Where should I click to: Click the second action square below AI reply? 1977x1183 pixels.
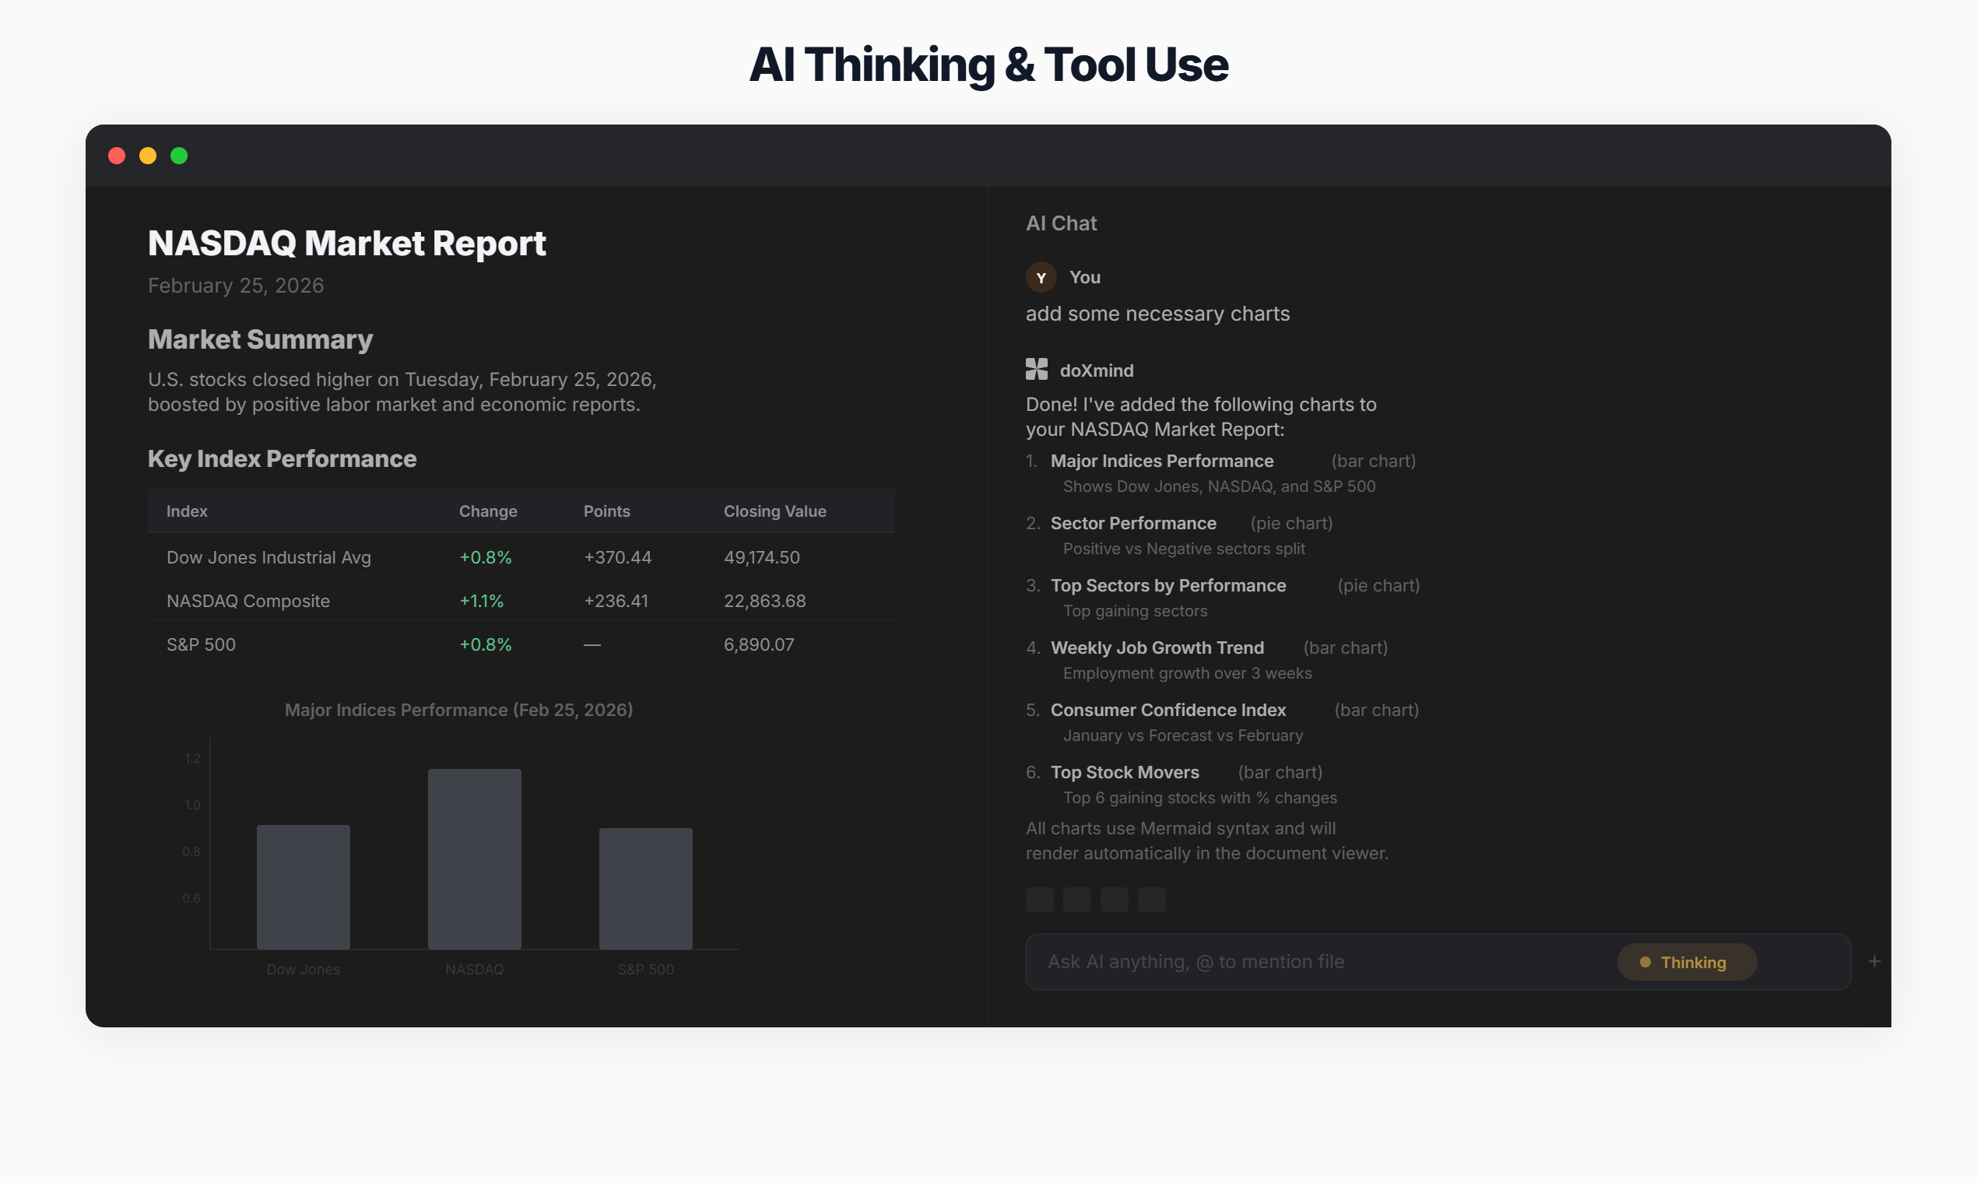click(1077, 899)
